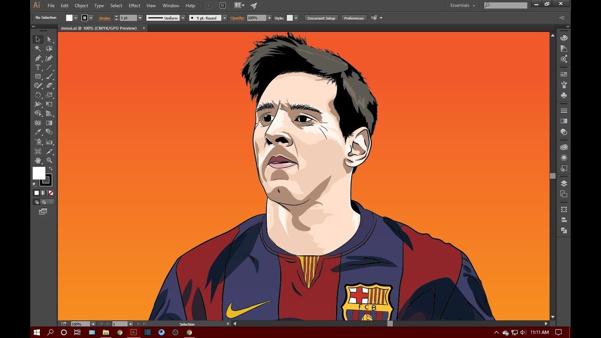Select the Rectangle tool

coord(38,77)
